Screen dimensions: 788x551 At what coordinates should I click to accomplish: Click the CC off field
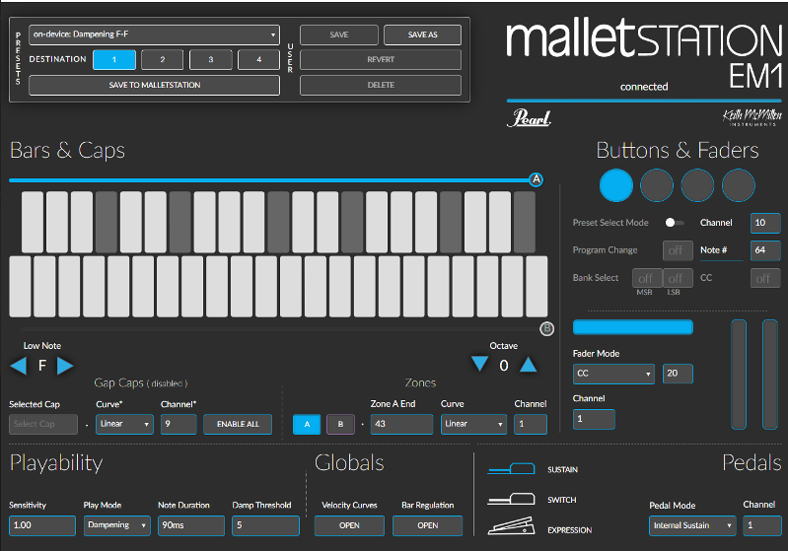pos(765,278)
